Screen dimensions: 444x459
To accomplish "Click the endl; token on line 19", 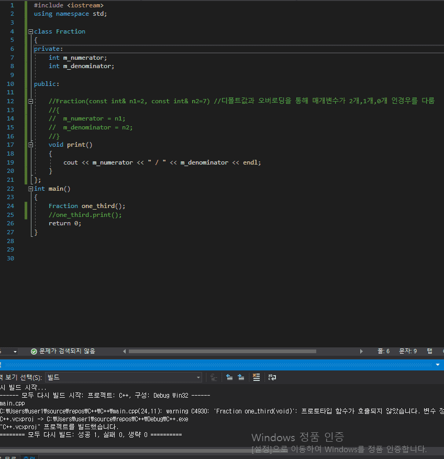I will 252,162.
